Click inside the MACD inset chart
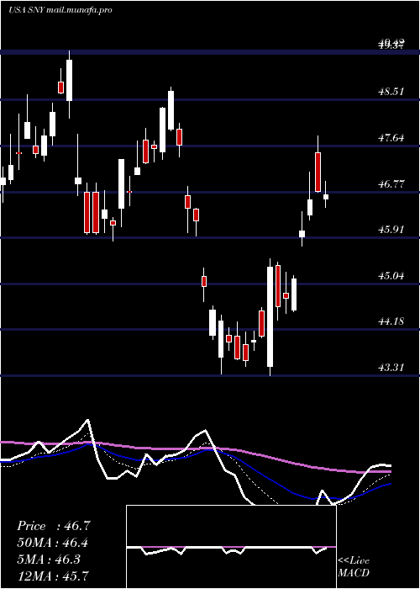The image size is (420, 589). [x=231, y=547]
